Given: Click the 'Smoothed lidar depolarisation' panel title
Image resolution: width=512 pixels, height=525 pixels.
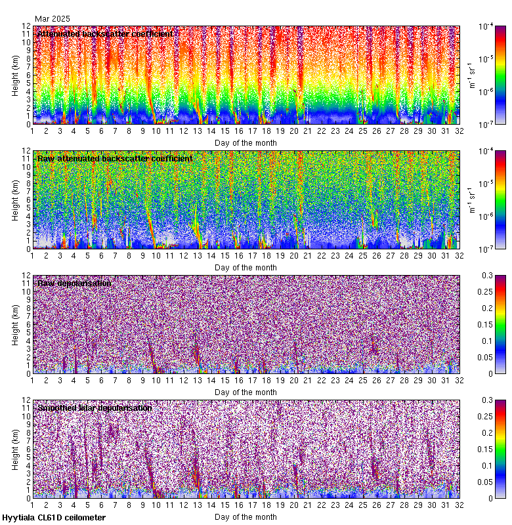Looking at the screenshot, I should click(95, 408).
